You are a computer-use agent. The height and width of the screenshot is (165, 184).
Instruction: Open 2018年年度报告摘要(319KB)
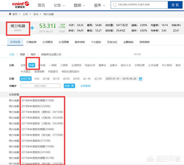tap(38, 100)
